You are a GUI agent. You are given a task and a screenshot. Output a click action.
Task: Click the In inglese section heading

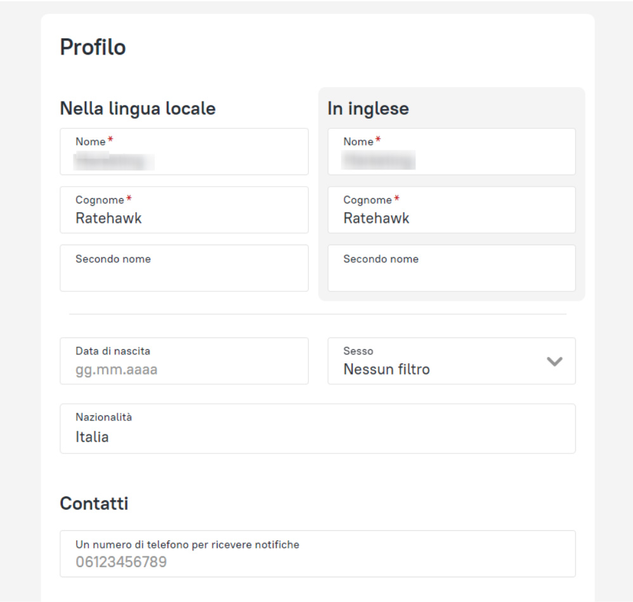tap(368, 109)
